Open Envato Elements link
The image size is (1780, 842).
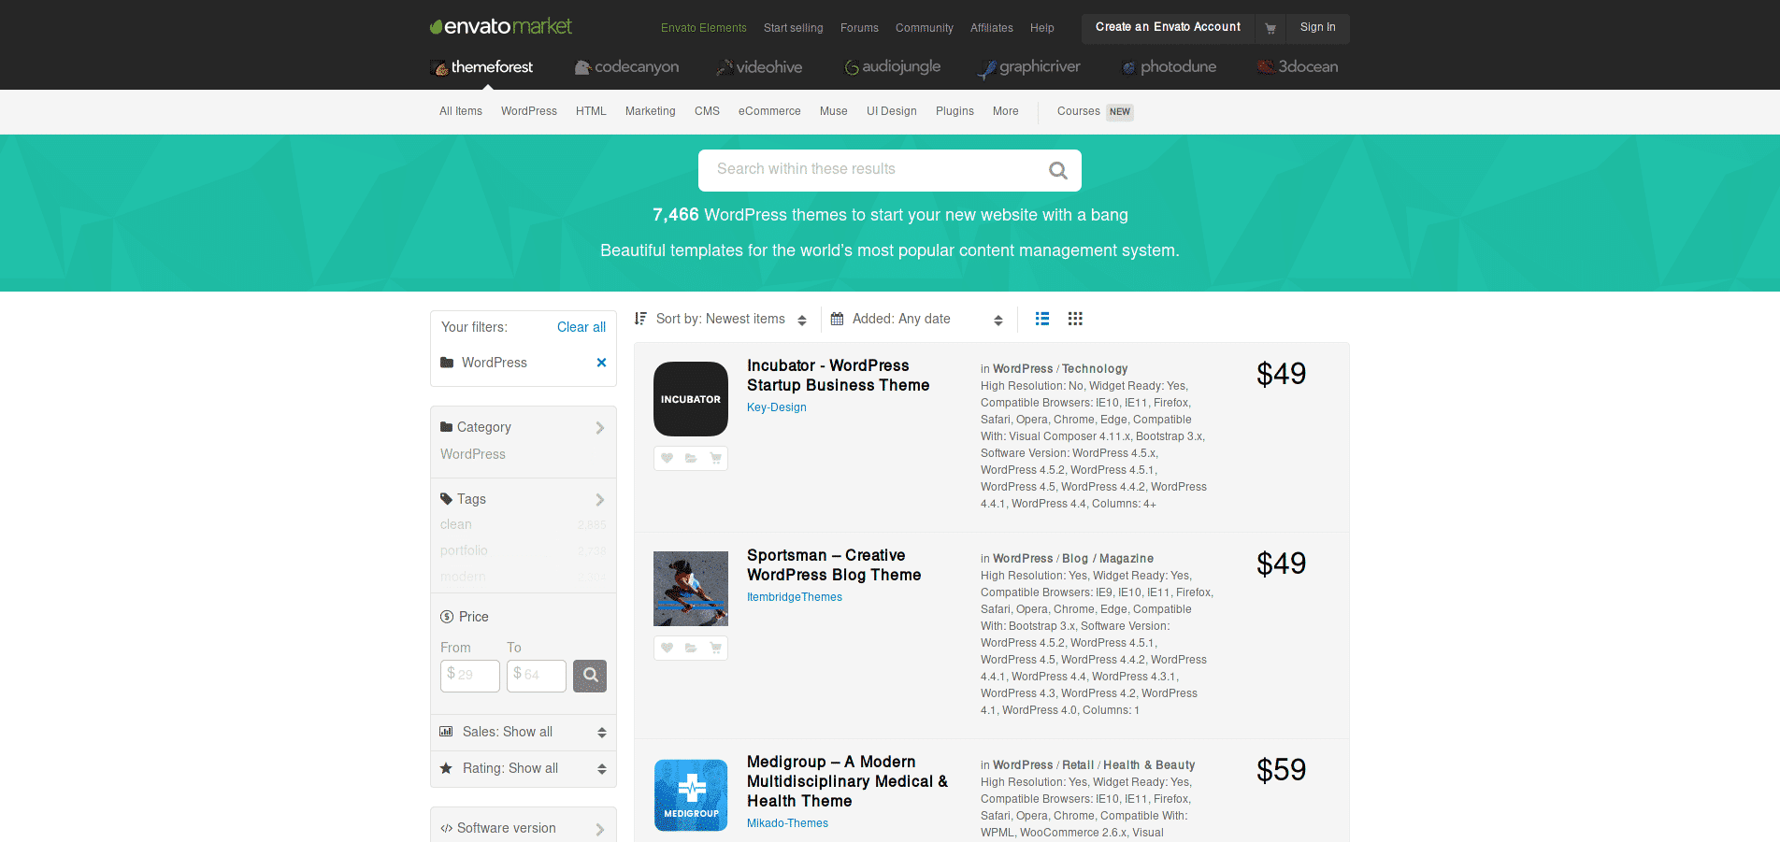pos(704,28)
